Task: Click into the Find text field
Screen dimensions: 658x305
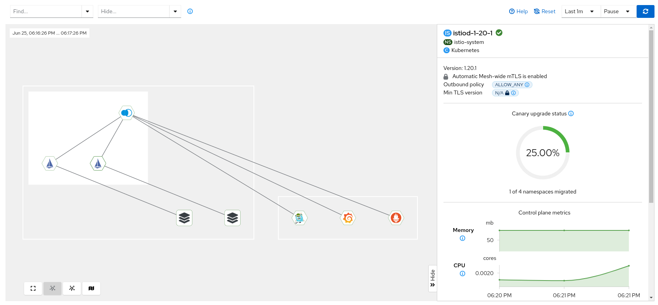Action: (x=45, y=11)
